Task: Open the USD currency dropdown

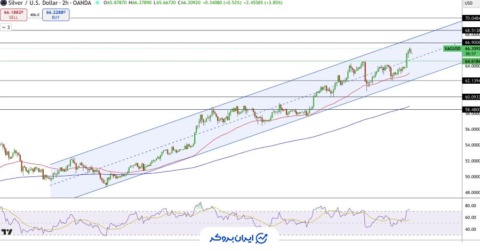Action: [469, 3]
